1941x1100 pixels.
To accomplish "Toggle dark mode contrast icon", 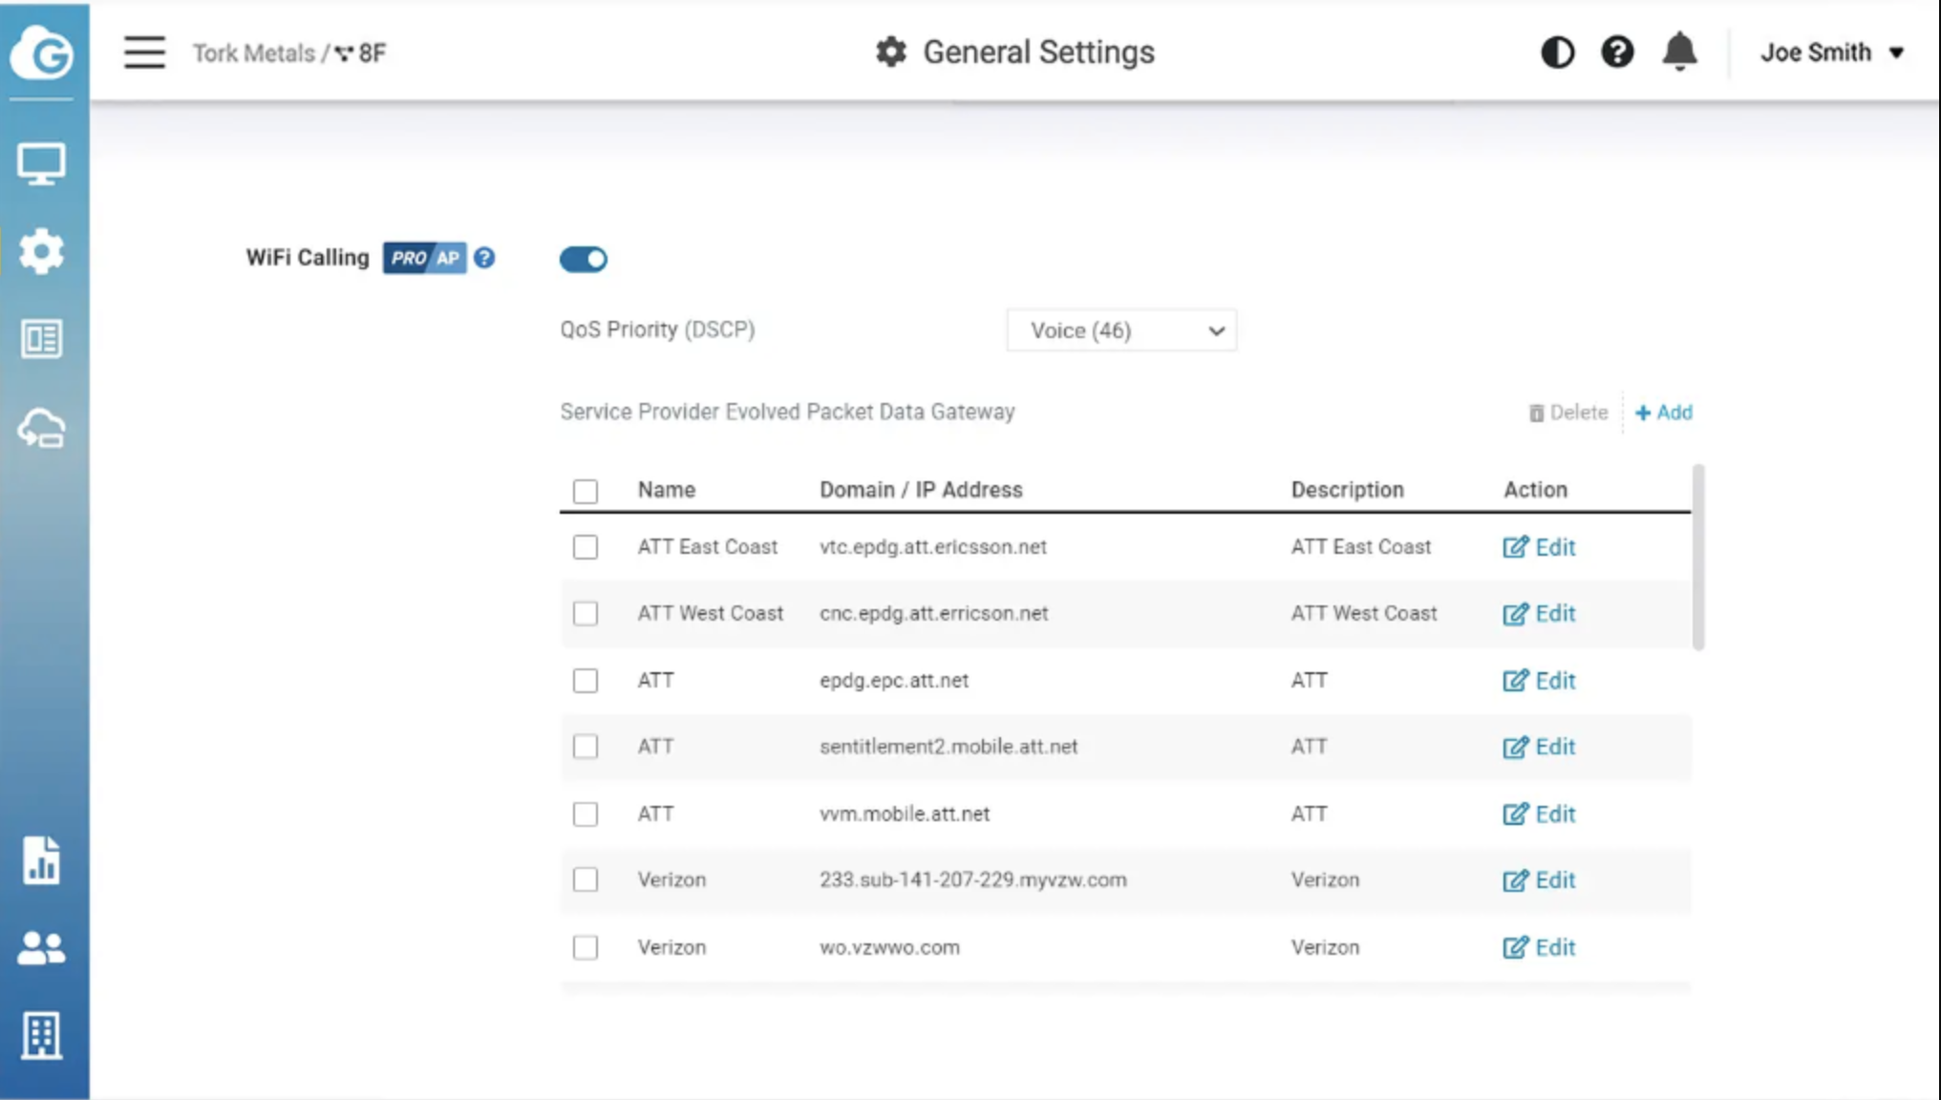I will [1557, 53].
